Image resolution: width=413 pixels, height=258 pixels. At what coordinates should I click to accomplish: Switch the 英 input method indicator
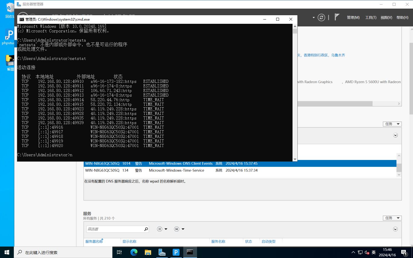click(x=373, y=252)
